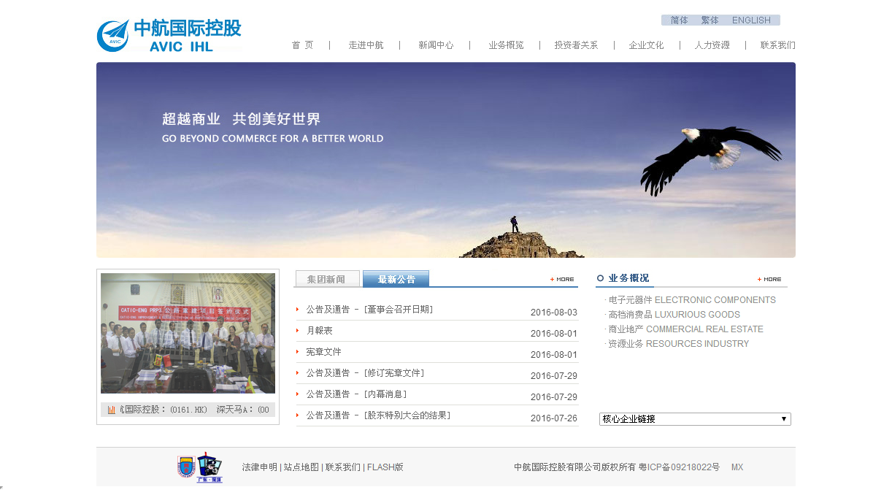The image size is (892, 498).
Task: Click the cyber police cartoon badge in footer
Action: coord(209,467)
